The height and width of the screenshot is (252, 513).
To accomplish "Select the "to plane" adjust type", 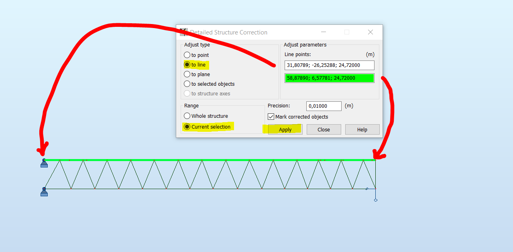I will tap(187, 74).
